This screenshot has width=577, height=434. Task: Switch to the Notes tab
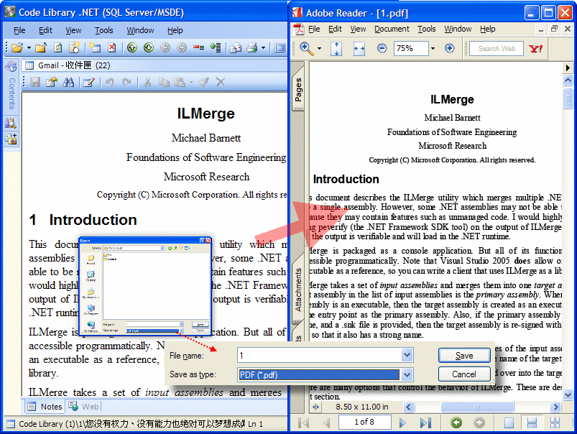pyautogui.click(x=46, y=407)
